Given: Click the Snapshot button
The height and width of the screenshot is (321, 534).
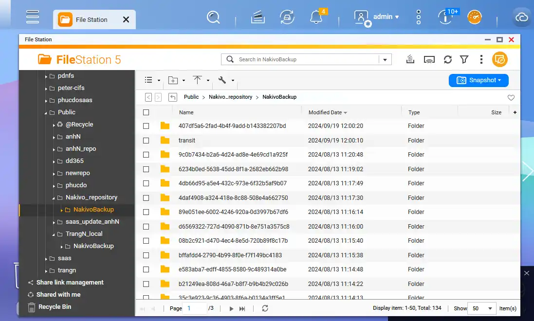Looking at the screenshot, I should coord(479,80).
